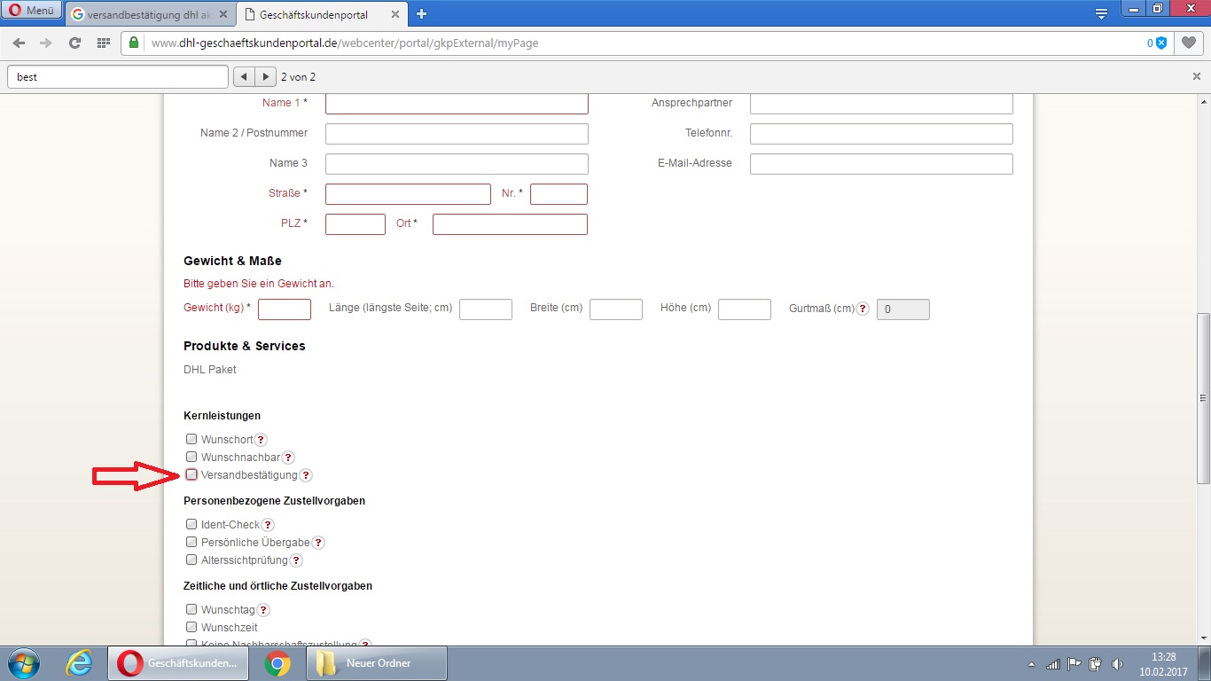Screen dimensions: 1211x681
Task: Bookmark the page with the heart icon
Action: pyautogui.click(x=1188, y=43)
